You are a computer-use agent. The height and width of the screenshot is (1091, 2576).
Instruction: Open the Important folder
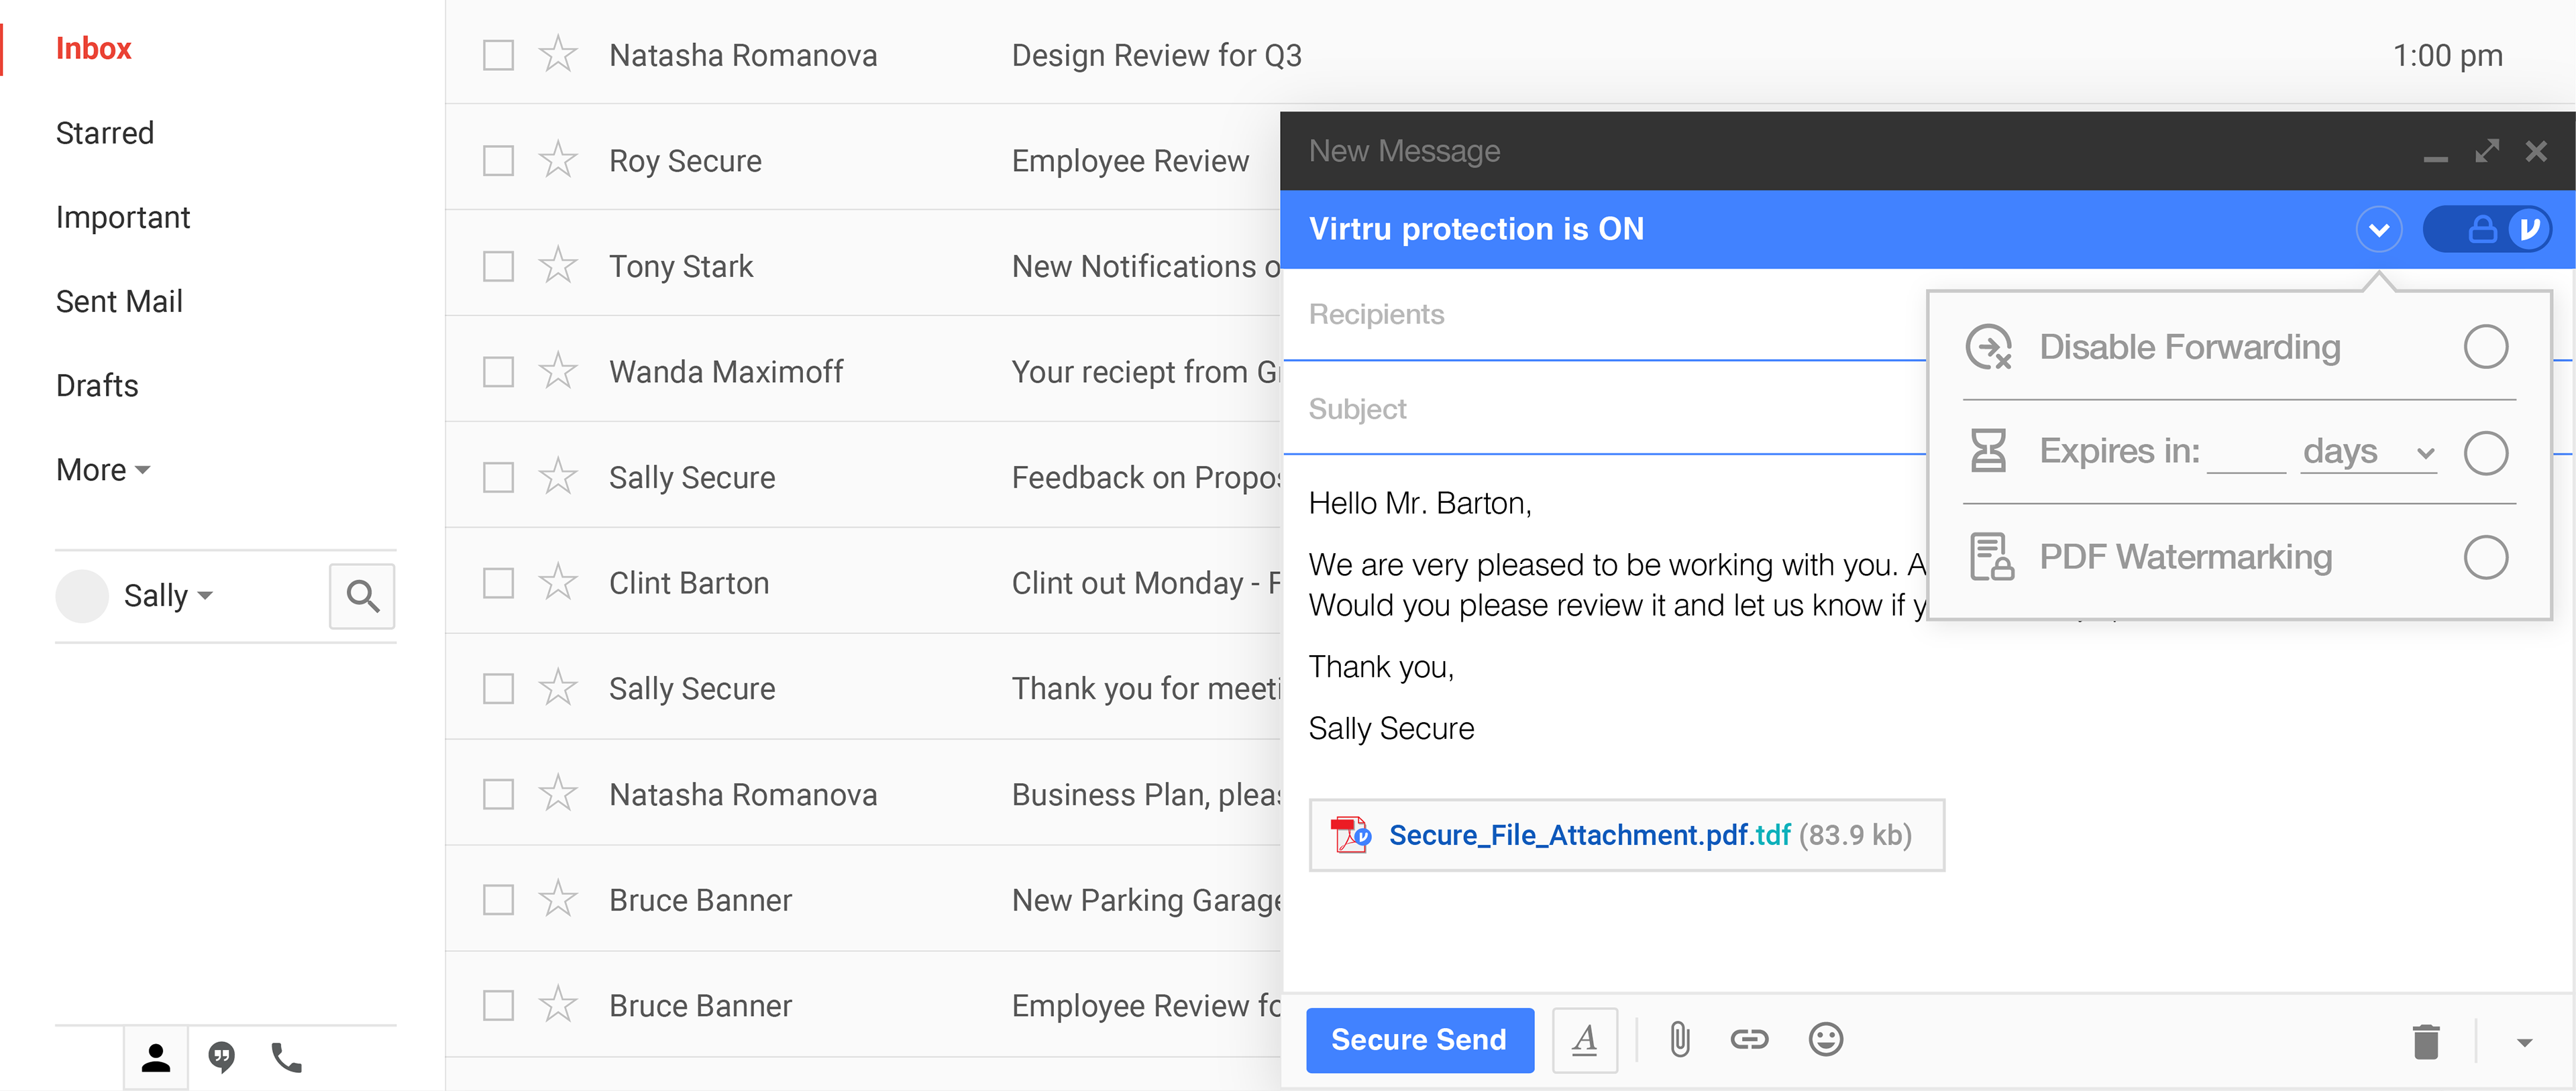tap(122, 217)
